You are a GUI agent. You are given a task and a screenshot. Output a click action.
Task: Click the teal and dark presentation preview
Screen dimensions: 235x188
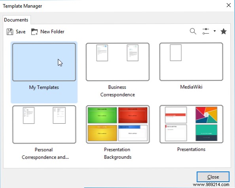point(207,133)
